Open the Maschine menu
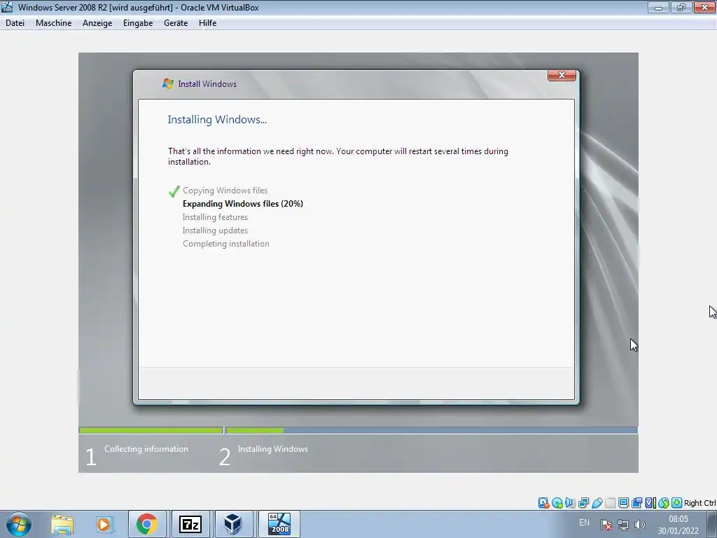The image size is (717, 538). click(x=53, y=23)
